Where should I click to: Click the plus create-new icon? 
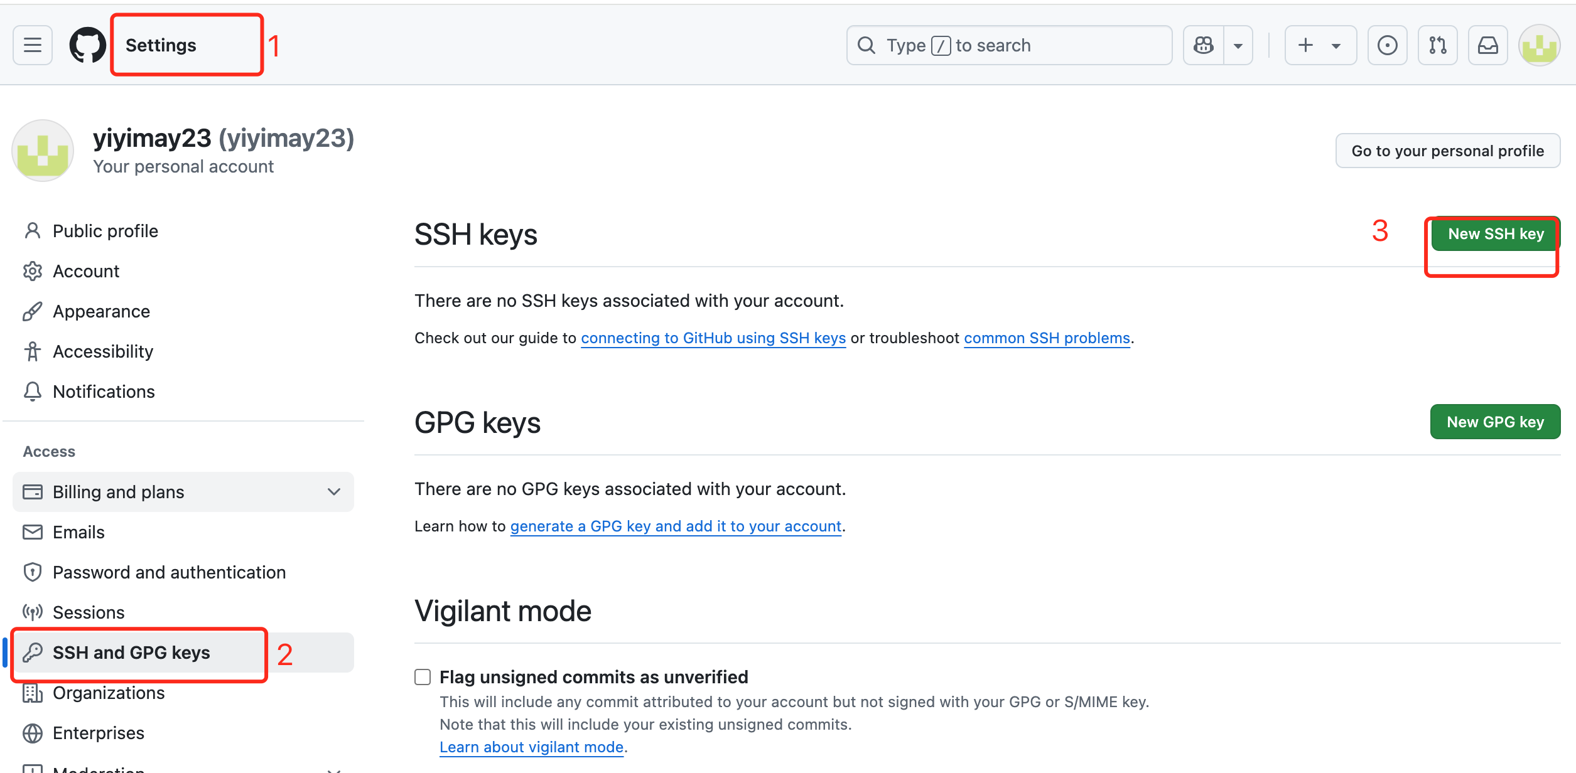[x=1305, y=45]
